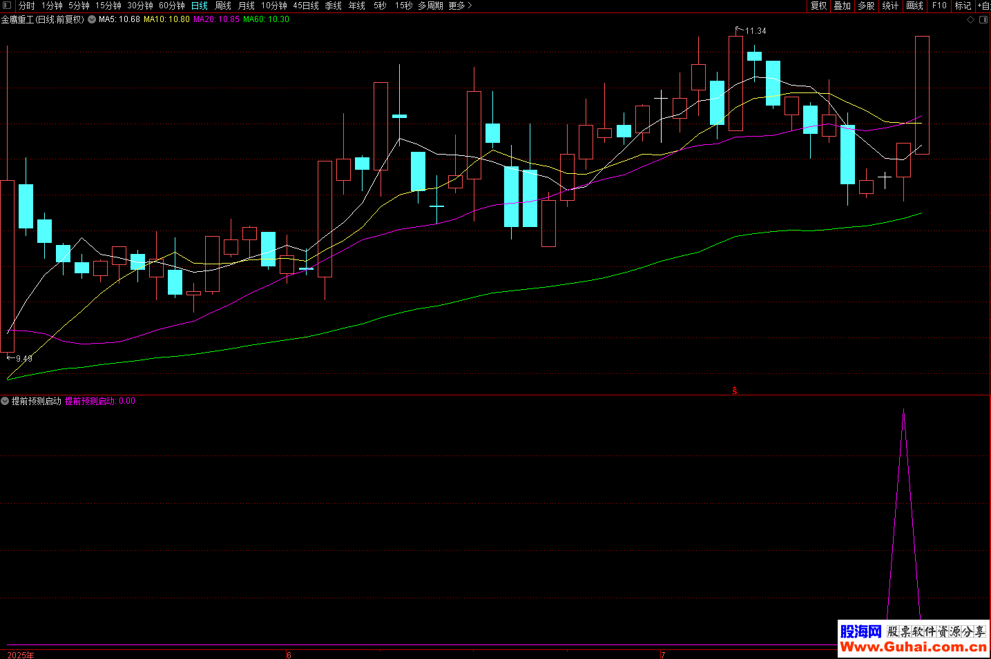Image resolution: width=991 pixels, height=659 pixels.
Task: Click the 叠加 overlay button
Action: pos(843,6)
